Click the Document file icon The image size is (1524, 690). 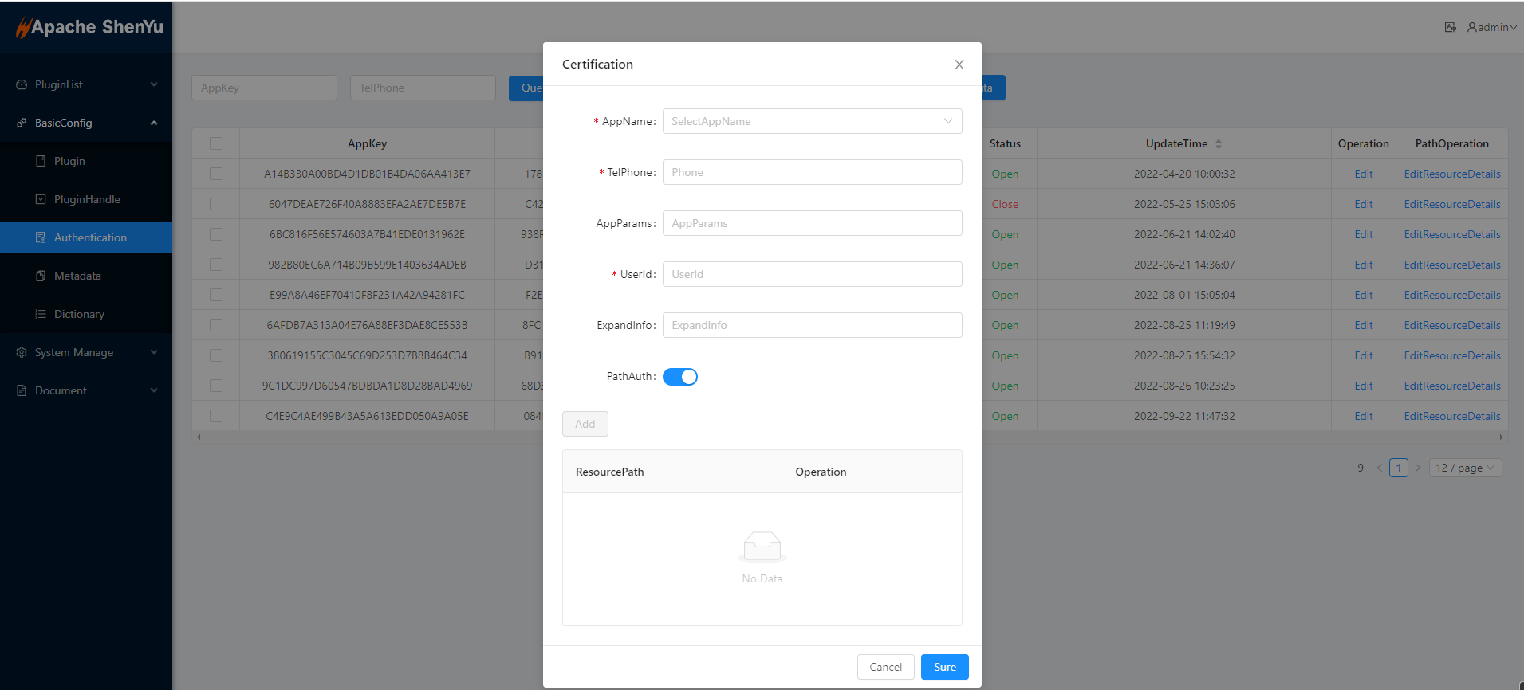pos(22,390)
